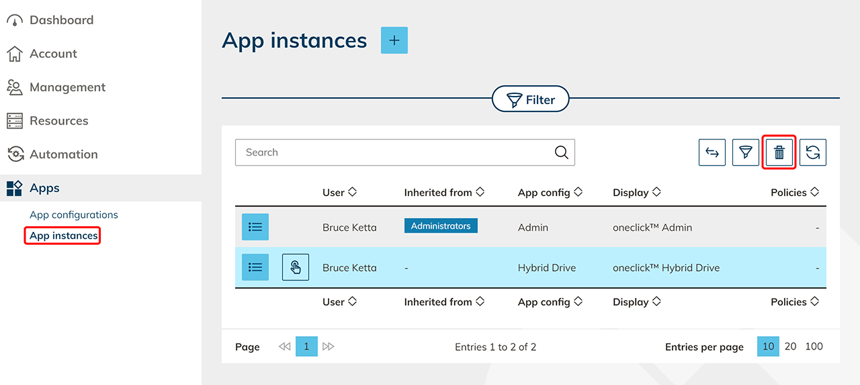Click the funnel filter icon in toolbar
The image size is (860, 385).
click(745, 153)
